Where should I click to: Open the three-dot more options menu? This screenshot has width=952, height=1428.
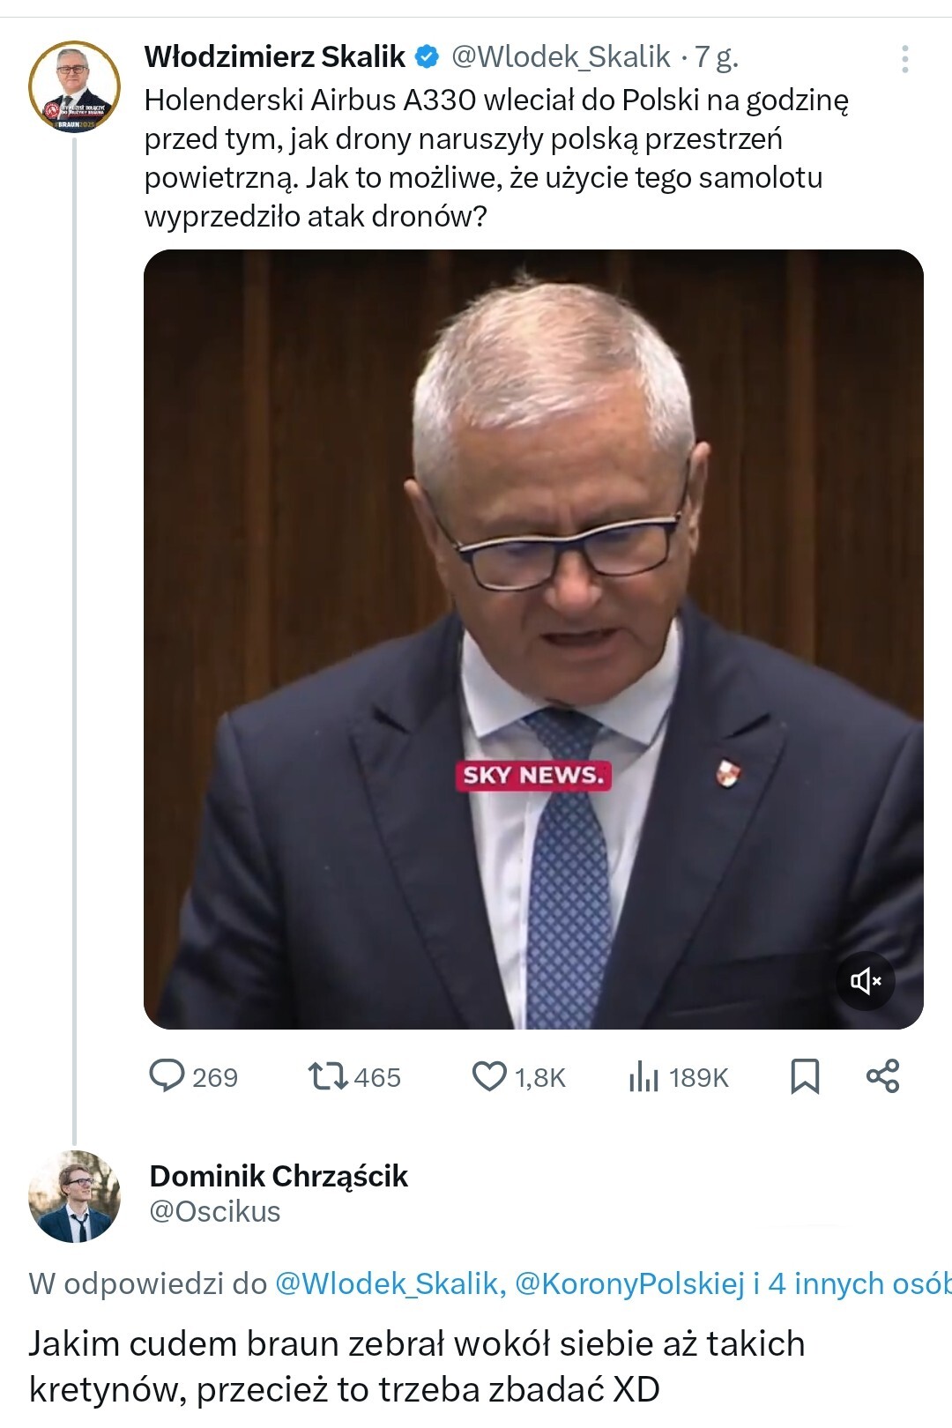point(904,59)
